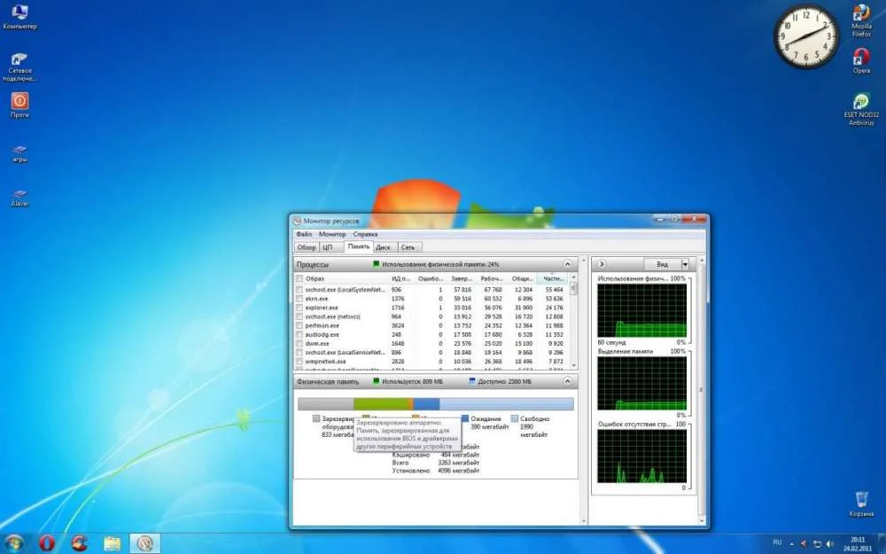Switch to the Обзор tab

307,247
